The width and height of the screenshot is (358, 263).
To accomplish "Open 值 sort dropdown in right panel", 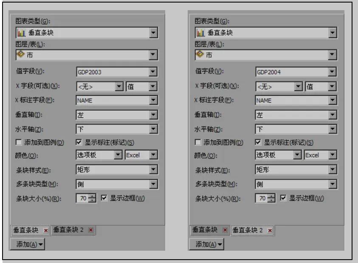I will click(x=332, y=86).
